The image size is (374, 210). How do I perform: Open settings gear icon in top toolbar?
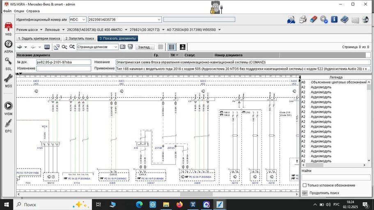click(324, 19)
